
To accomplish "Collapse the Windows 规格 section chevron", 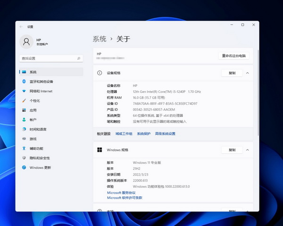I will pyautogui.click(x=248, y=150).
